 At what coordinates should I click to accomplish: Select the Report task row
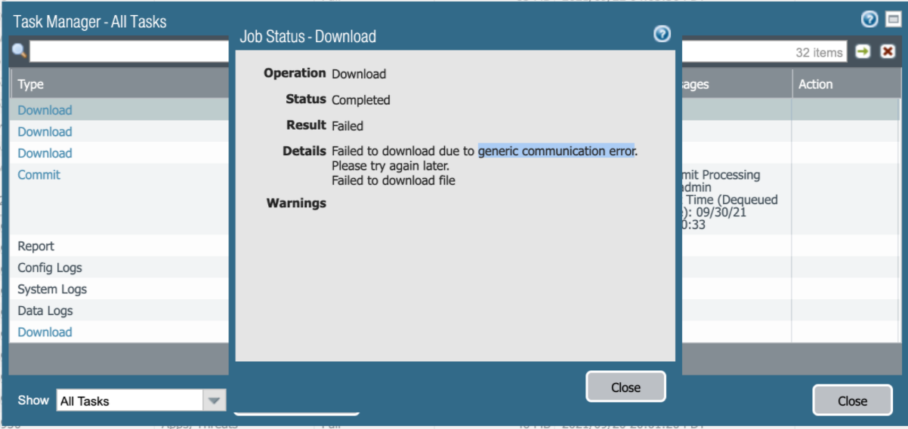tap(36, 247)
